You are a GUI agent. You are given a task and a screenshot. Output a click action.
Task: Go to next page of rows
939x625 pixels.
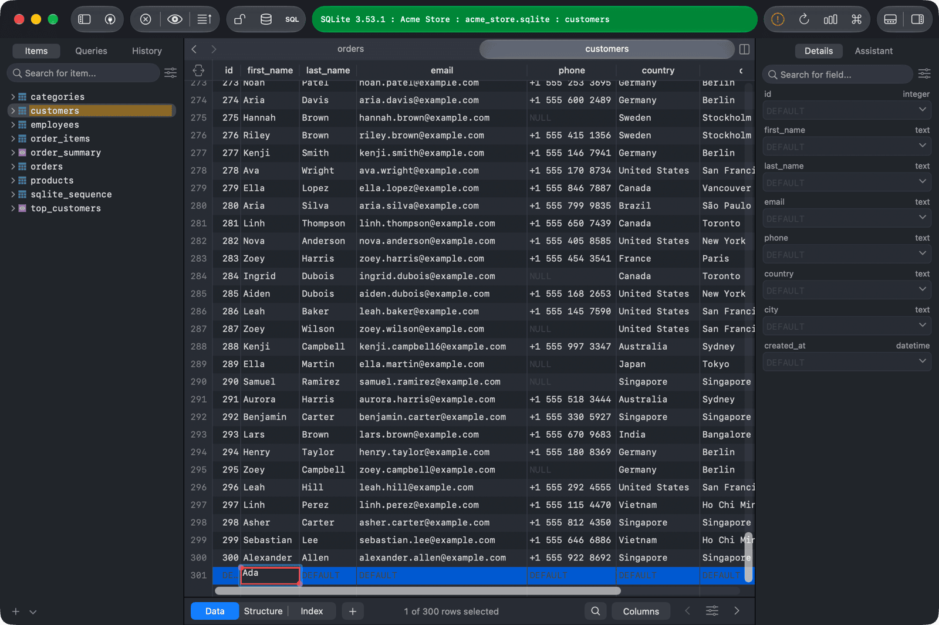[x=737, y=611]
